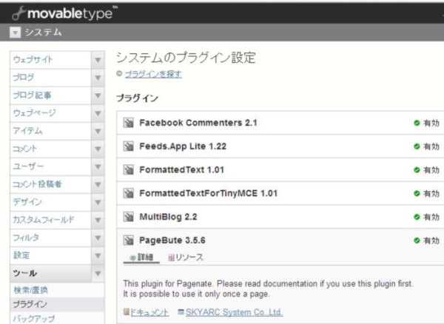Follow the プラグインを探す link
This screenshot has height=324, width=444.
(153, 74)
